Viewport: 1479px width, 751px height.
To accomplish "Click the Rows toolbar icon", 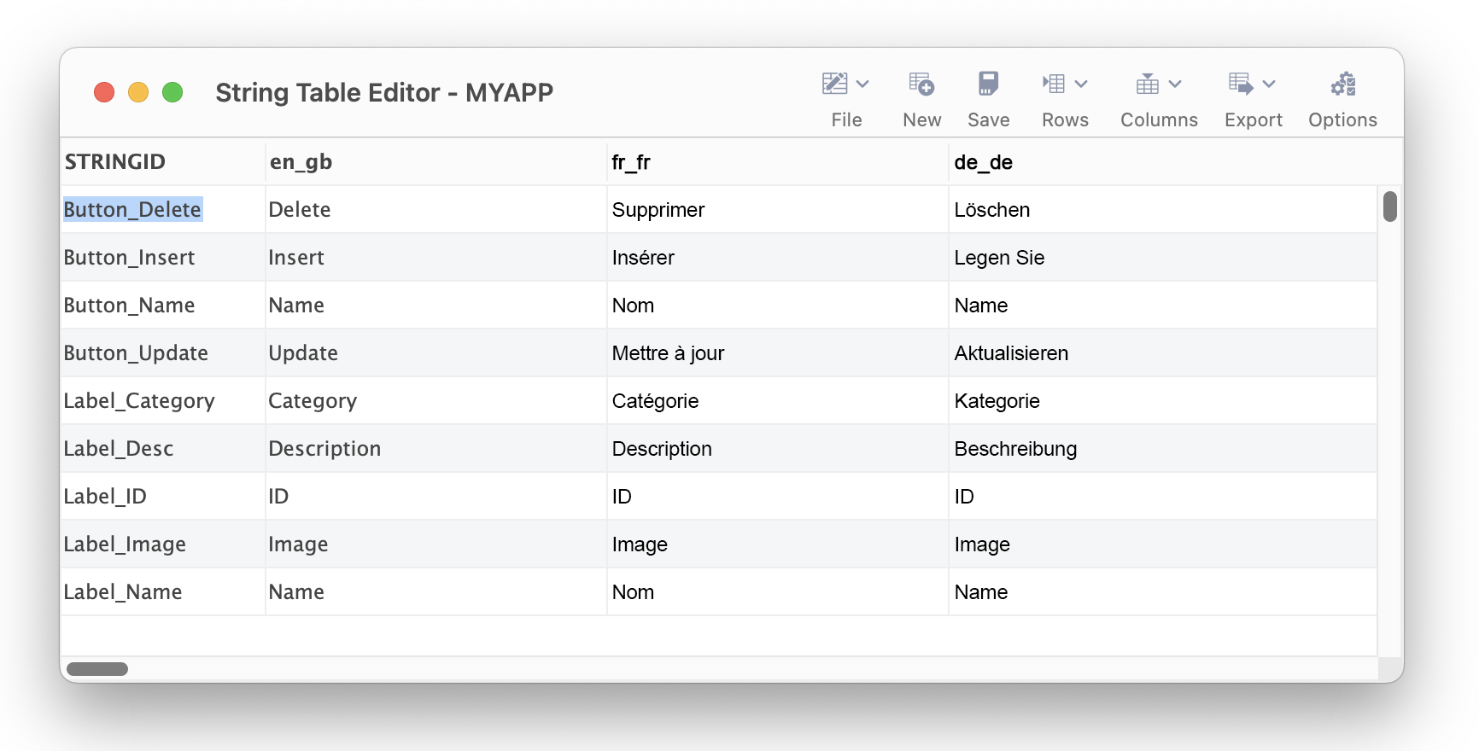I will click(1053, 84).
